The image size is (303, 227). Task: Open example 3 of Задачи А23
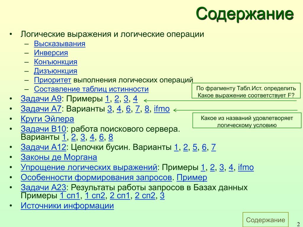(x=162, y=196)
